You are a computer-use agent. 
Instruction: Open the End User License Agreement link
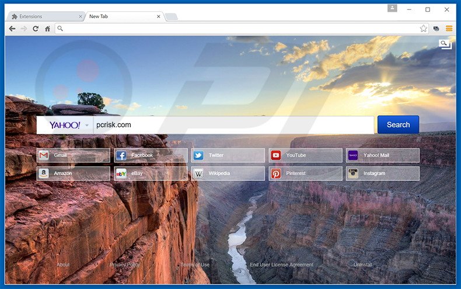click(x=281, y=264)
